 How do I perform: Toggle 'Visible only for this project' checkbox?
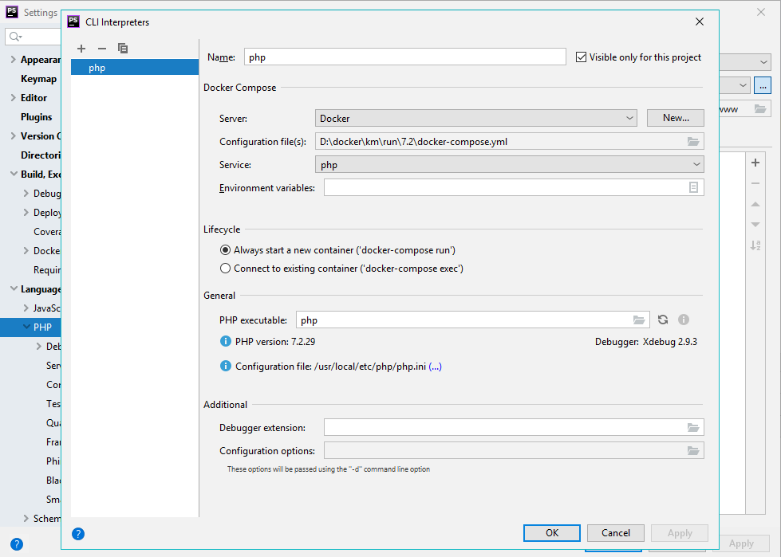(581, 57)
